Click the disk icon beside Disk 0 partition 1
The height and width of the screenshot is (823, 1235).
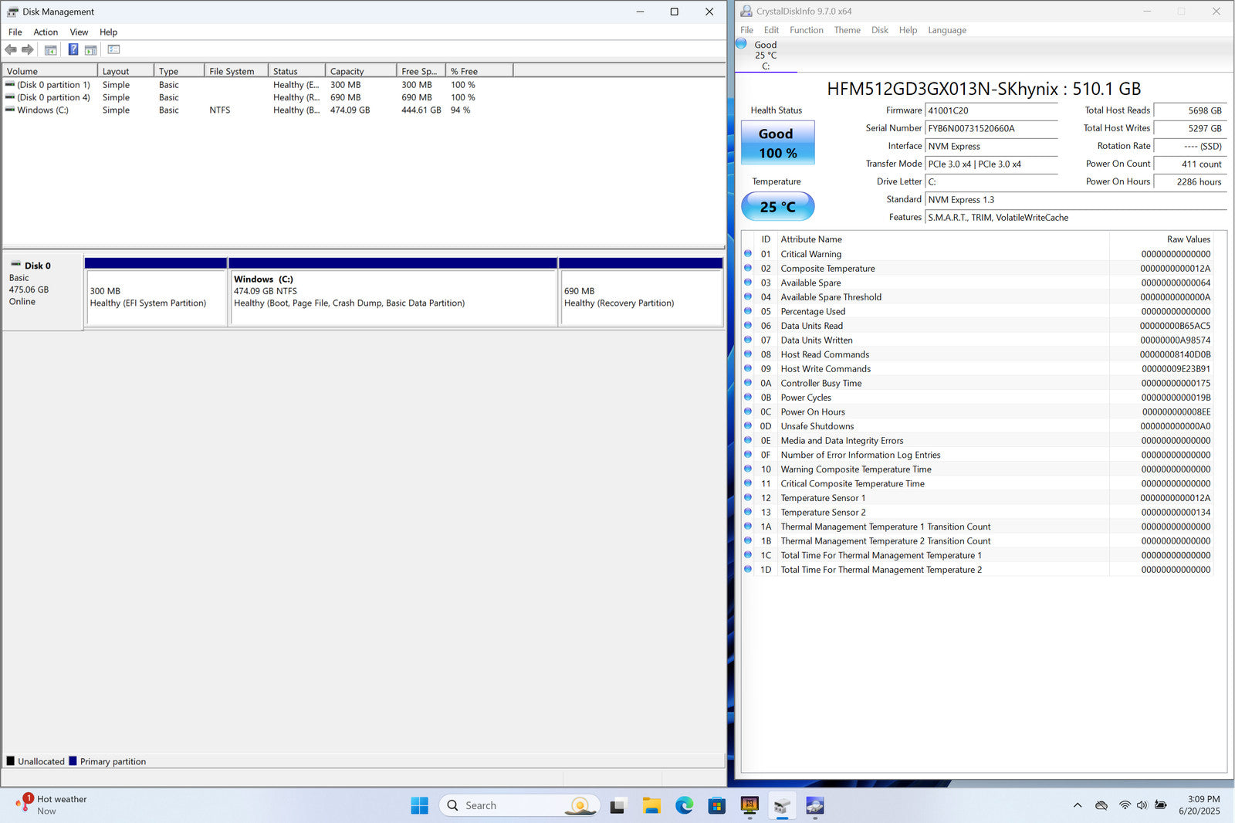tap(10, 84)
